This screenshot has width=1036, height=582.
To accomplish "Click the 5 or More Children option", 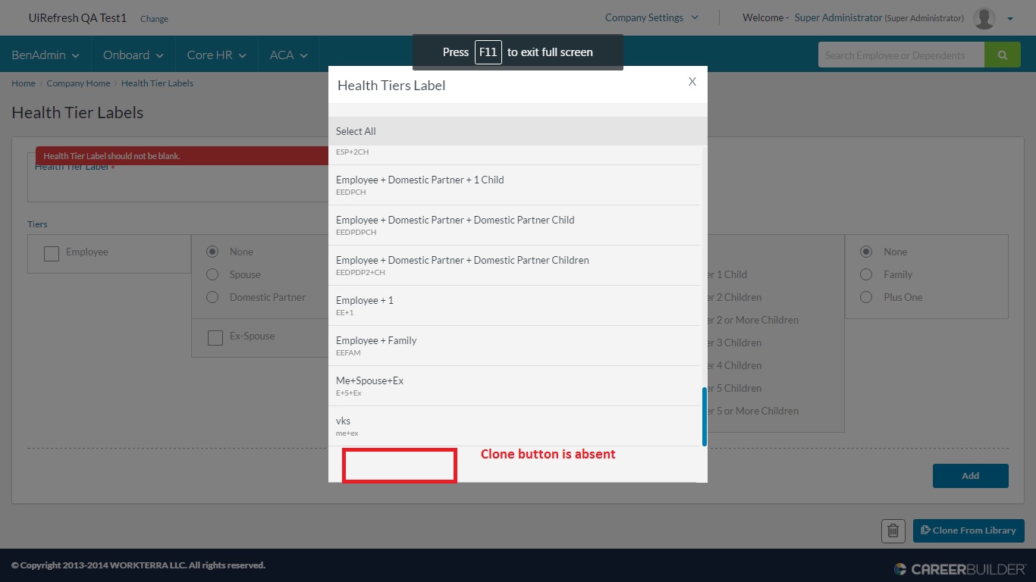I will [x=753, y=411].
